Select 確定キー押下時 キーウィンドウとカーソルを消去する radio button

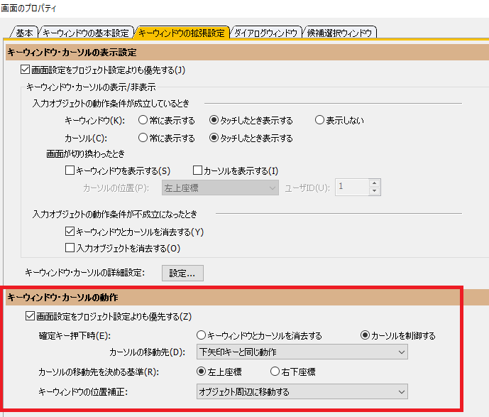click(201, 335)
